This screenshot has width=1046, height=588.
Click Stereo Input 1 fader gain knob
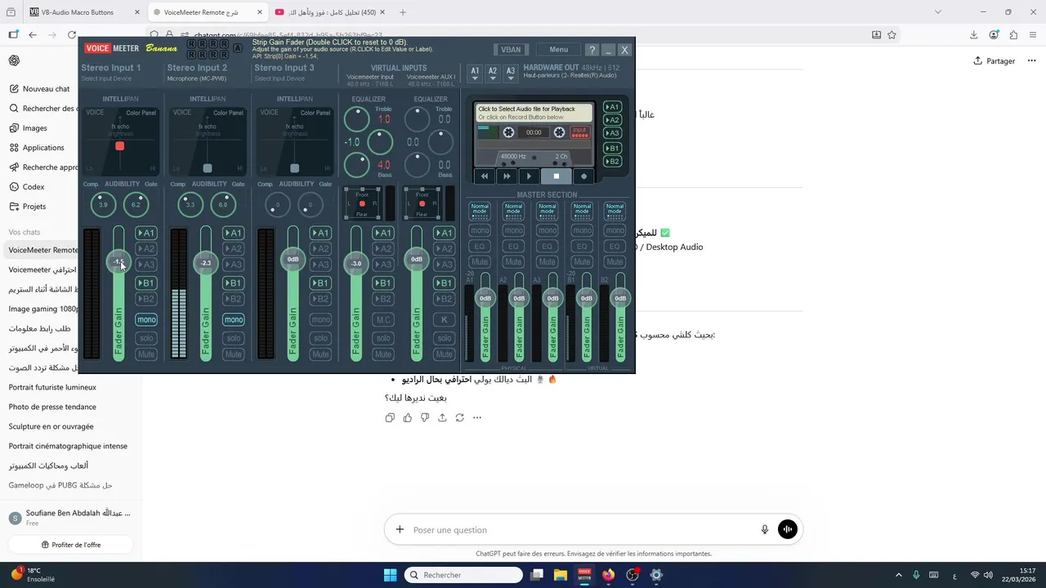119,262
